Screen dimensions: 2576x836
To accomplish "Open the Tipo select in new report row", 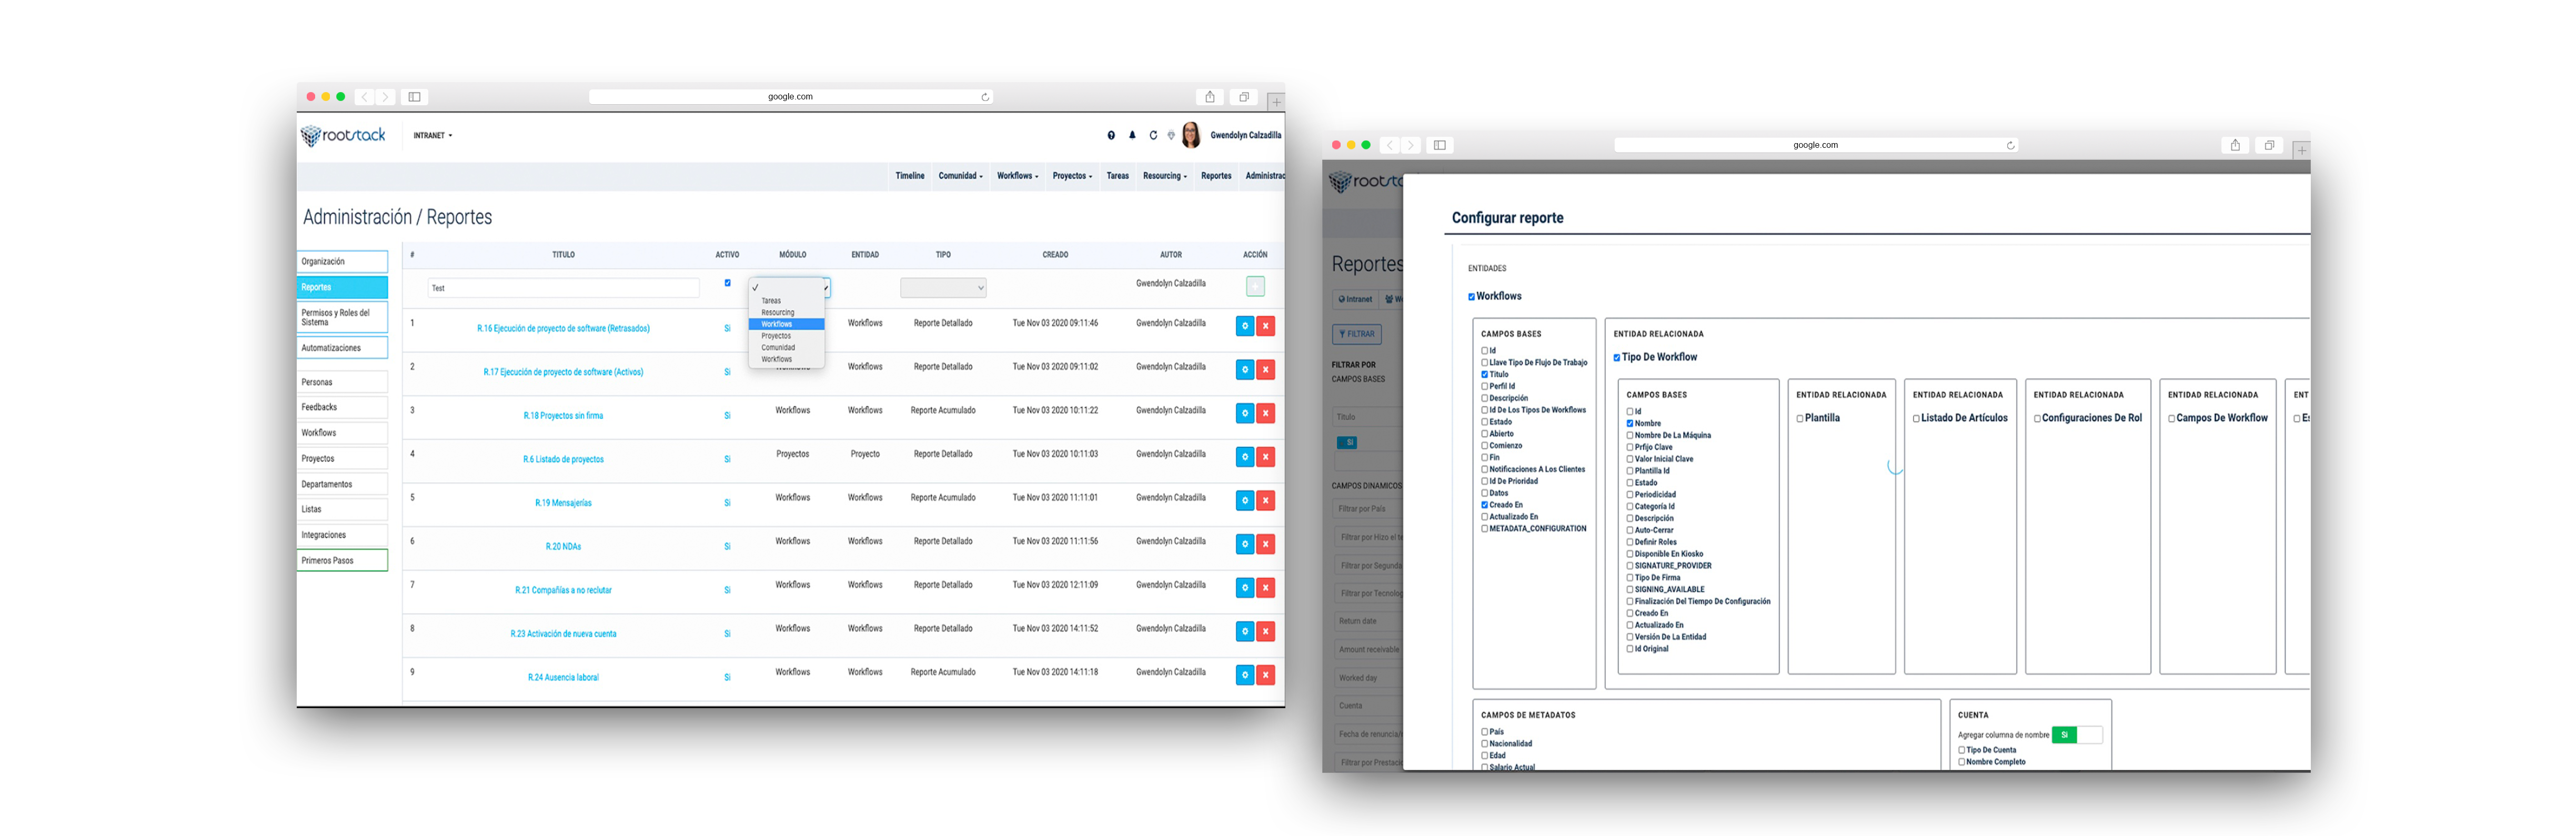I will click(943, 288).
